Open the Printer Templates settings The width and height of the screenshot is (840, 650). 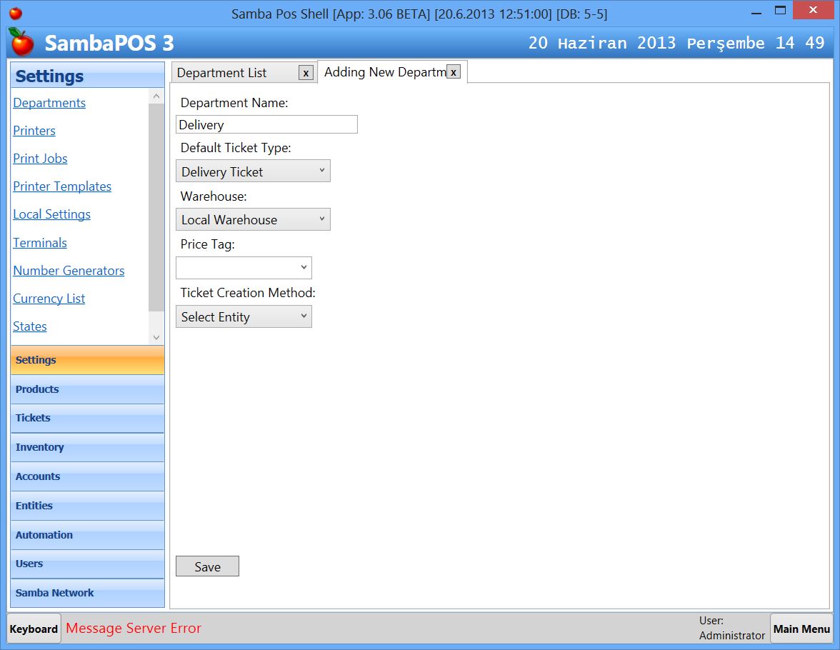pos(62,186)
